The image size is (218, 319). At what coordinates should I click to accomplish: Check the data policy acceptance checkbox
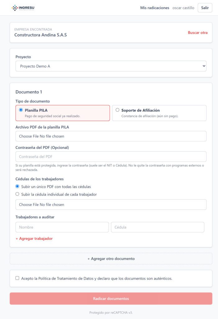coord(17,278)
